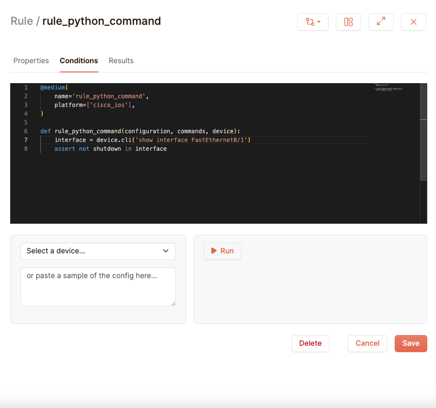Close the rule panel with the X icon
The height and width of the screenshot is (408, 436).
[413, 22]
